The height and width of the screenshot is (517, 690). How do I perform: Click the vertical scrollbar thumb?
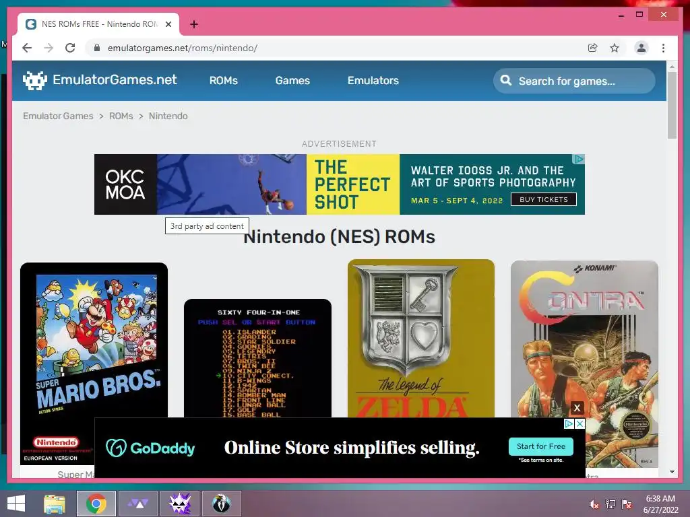[x=672, y=106]
